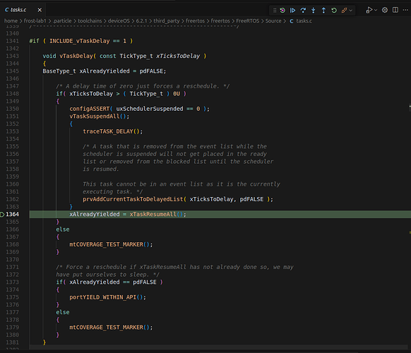Click line number 1364 in the gutter

[x=12, y=214]
